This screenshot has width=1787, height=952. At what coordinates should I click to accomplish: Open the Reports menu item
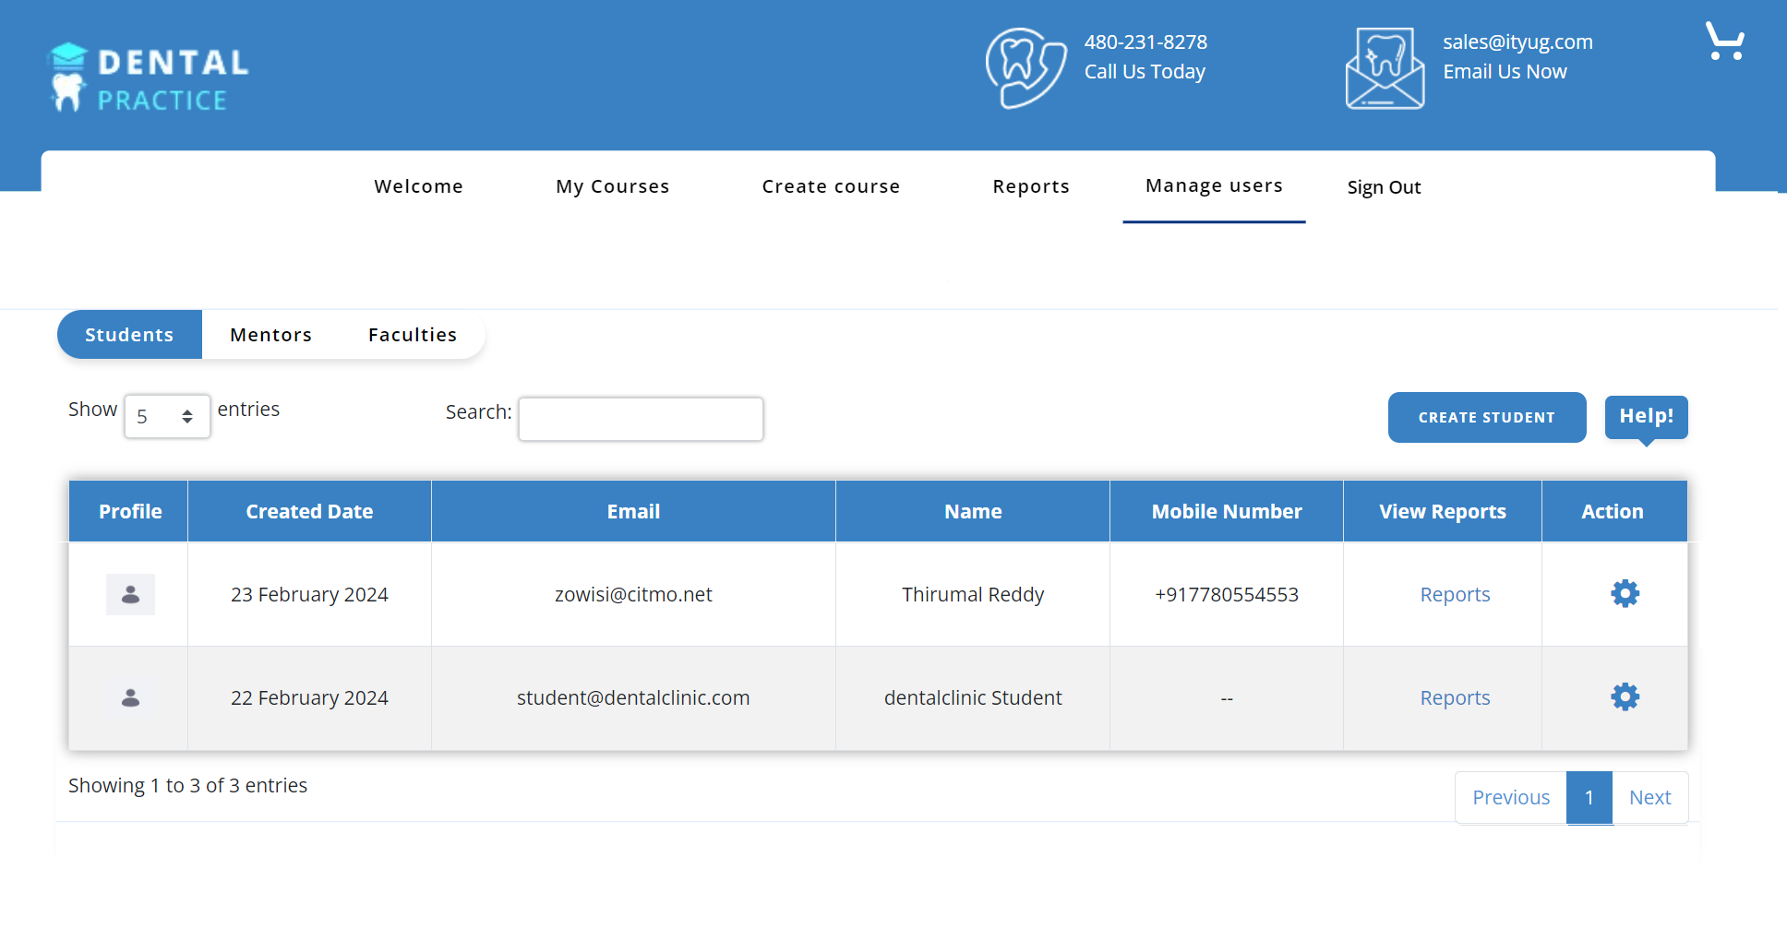coord(1030,186)
